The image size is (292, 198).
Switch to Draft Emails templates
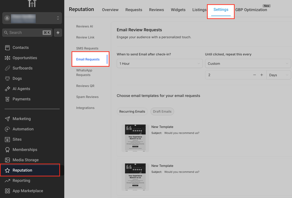pos(162,112)
